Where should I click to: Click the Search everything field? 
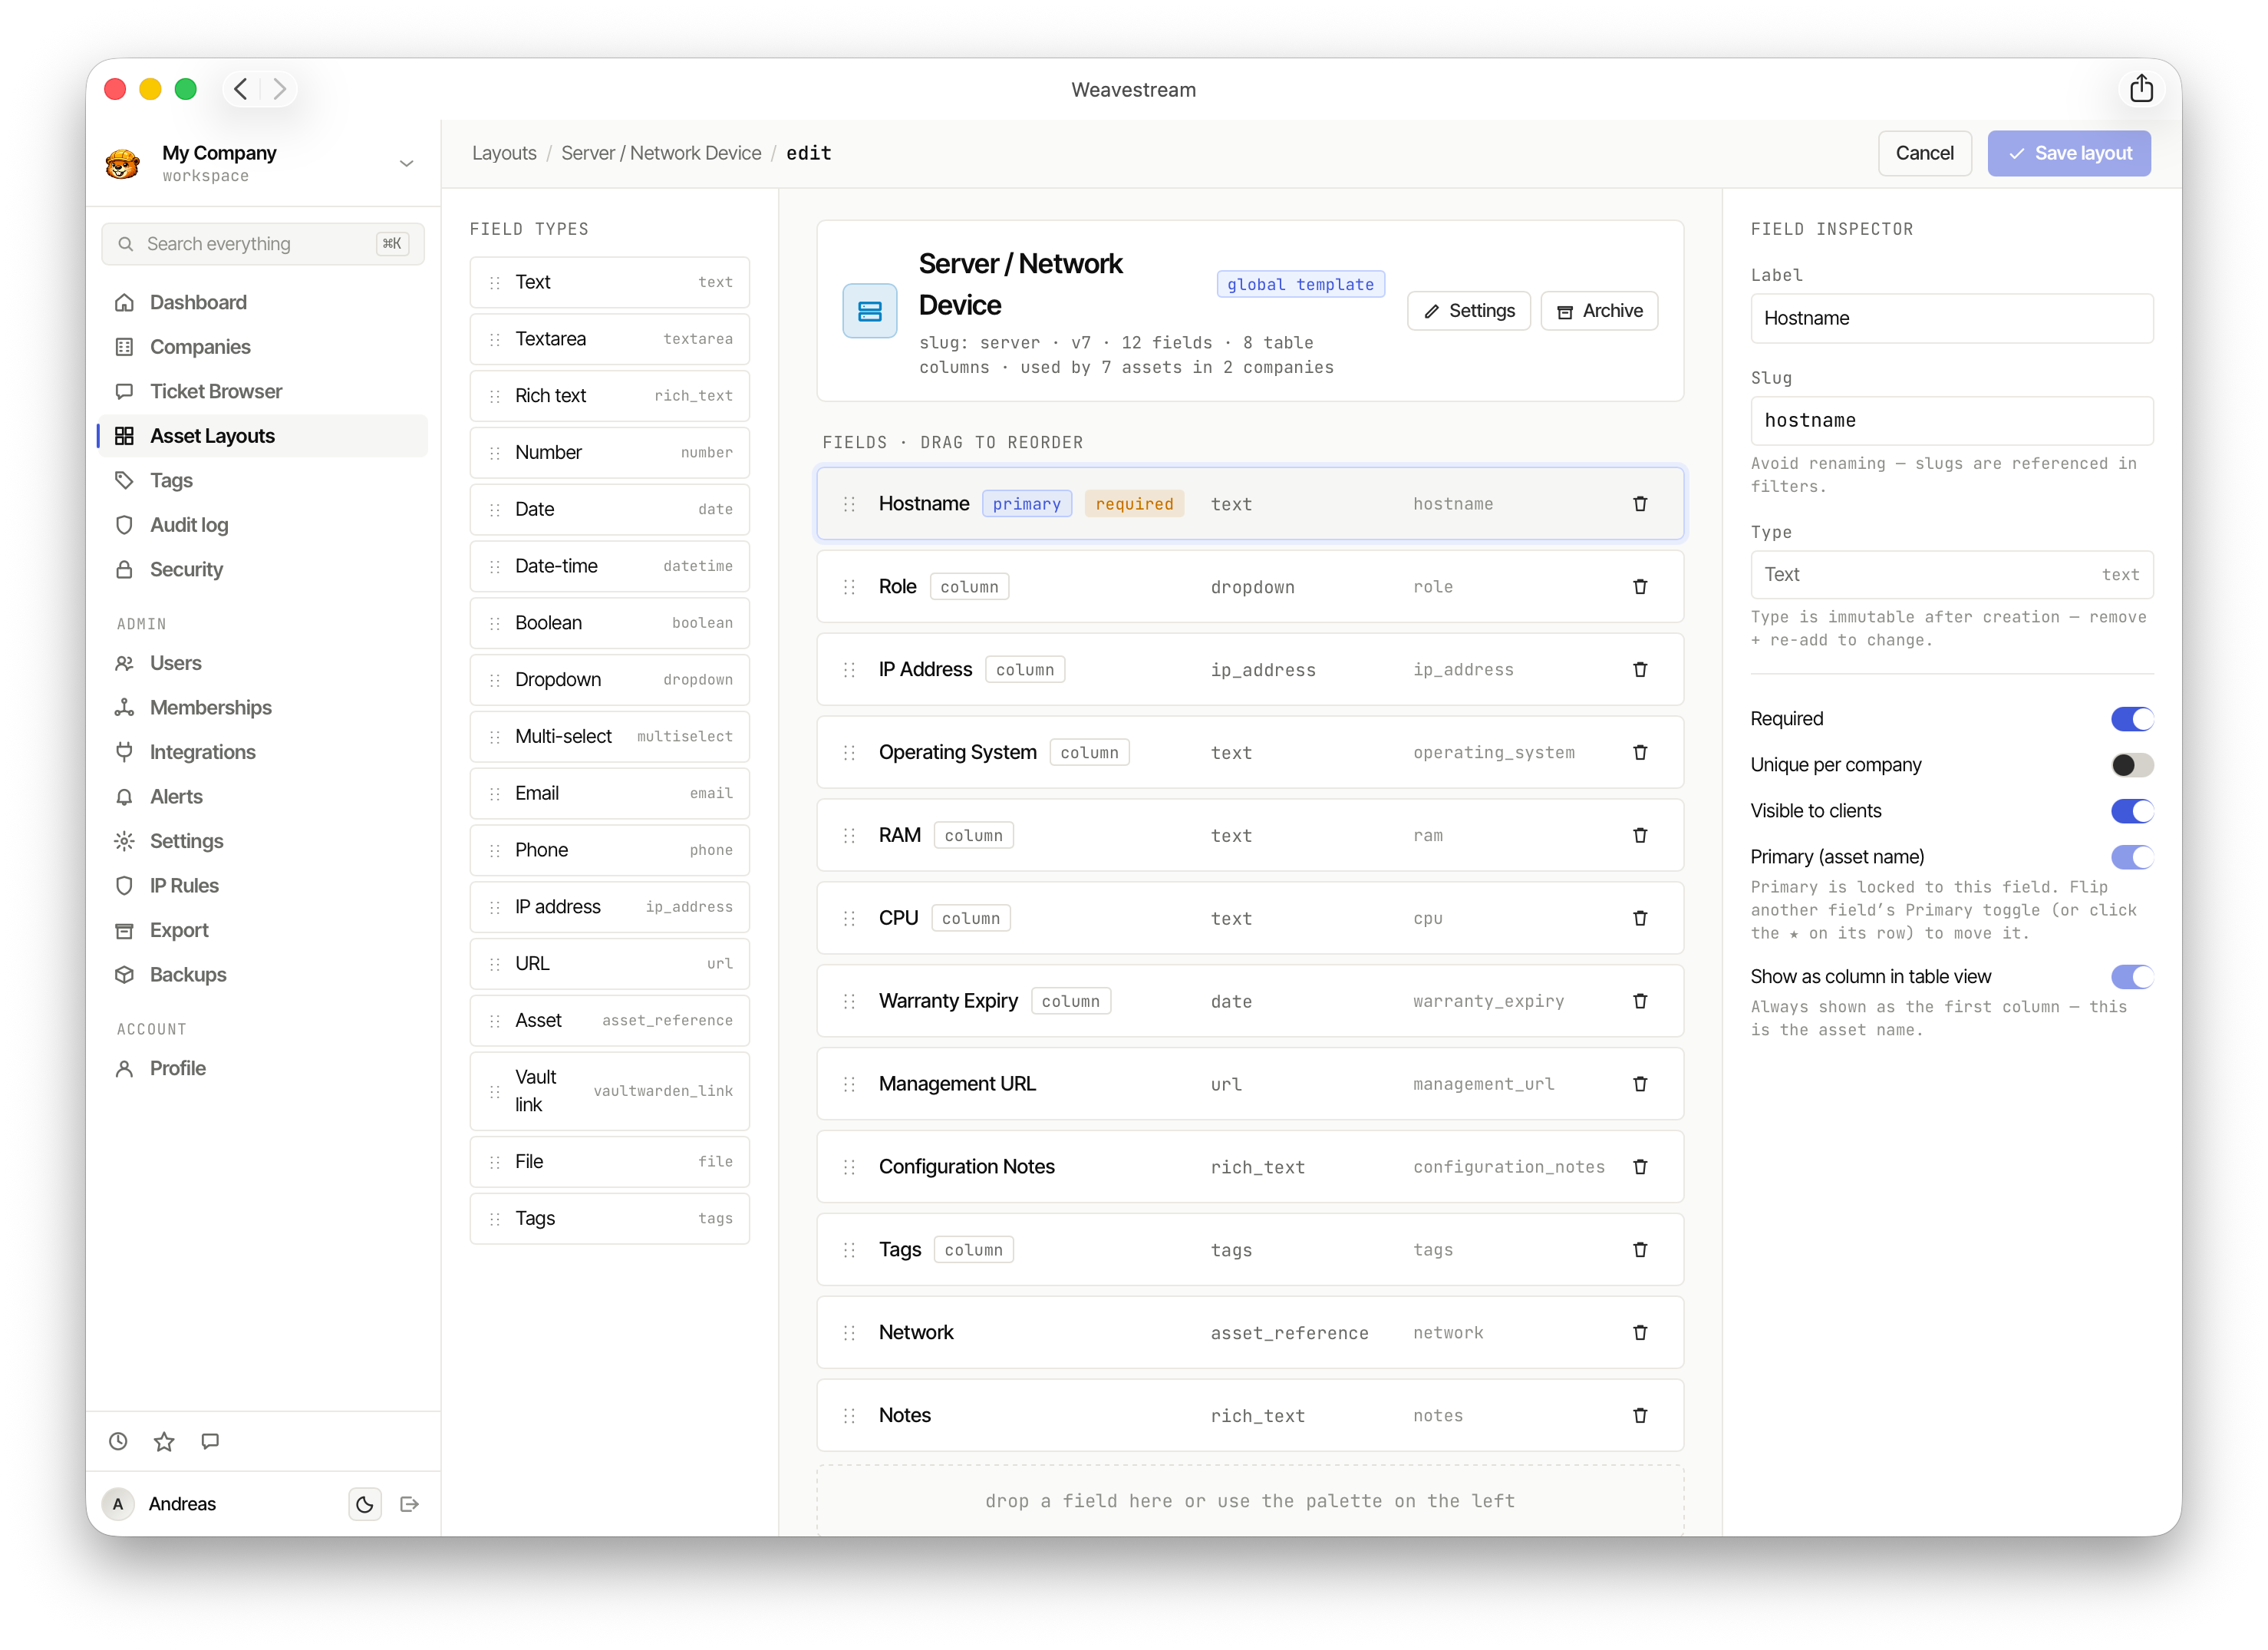coord(263,244)
